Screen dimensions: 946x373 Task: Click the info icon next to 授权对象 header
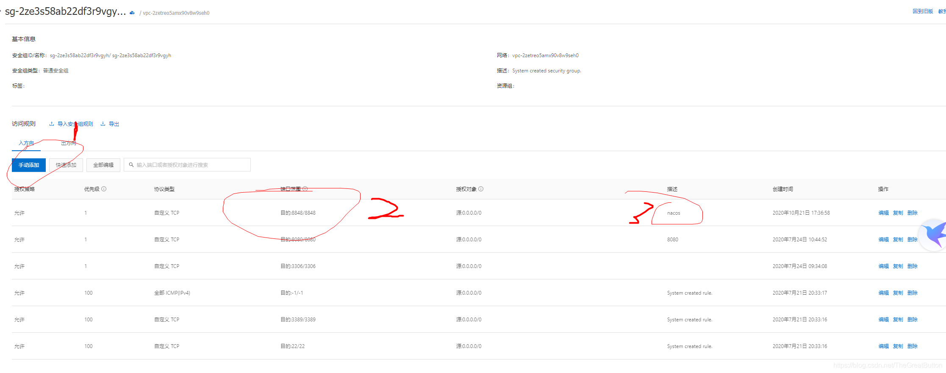click(x=481, y=189)
